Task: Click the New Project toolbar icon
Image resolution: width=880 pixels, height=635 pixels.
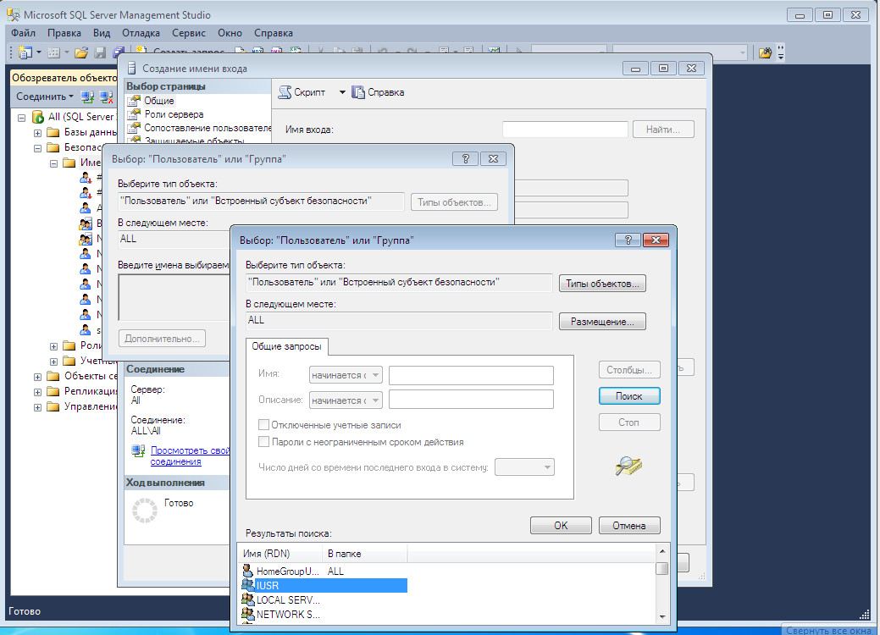Action: point(25,52)
